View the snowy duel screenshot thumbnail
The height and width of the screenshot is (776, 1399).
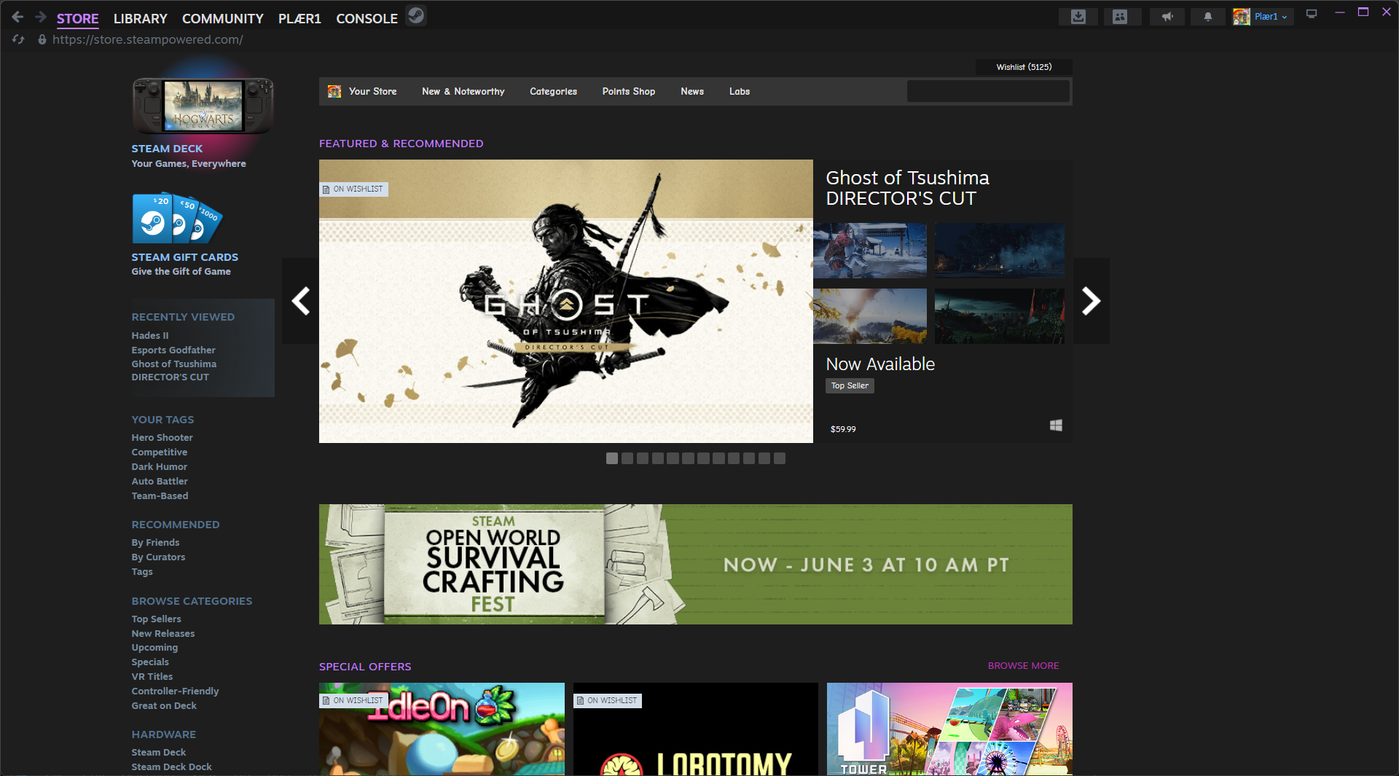[x=870, y=250]
